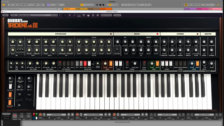
Task: Toggle Lushverb effect power button
Action: pos(114,114)
